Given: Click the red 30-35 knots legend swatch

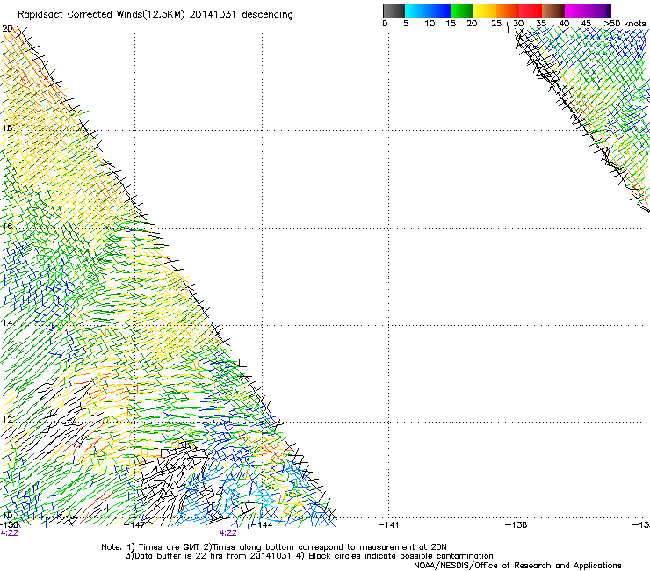Looking at the screenshot, I should point(531,11).
